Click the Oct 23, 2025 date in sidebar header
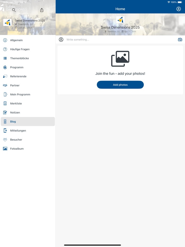The image size is (185, 247). pyautogui.click(x=24, y=28)
